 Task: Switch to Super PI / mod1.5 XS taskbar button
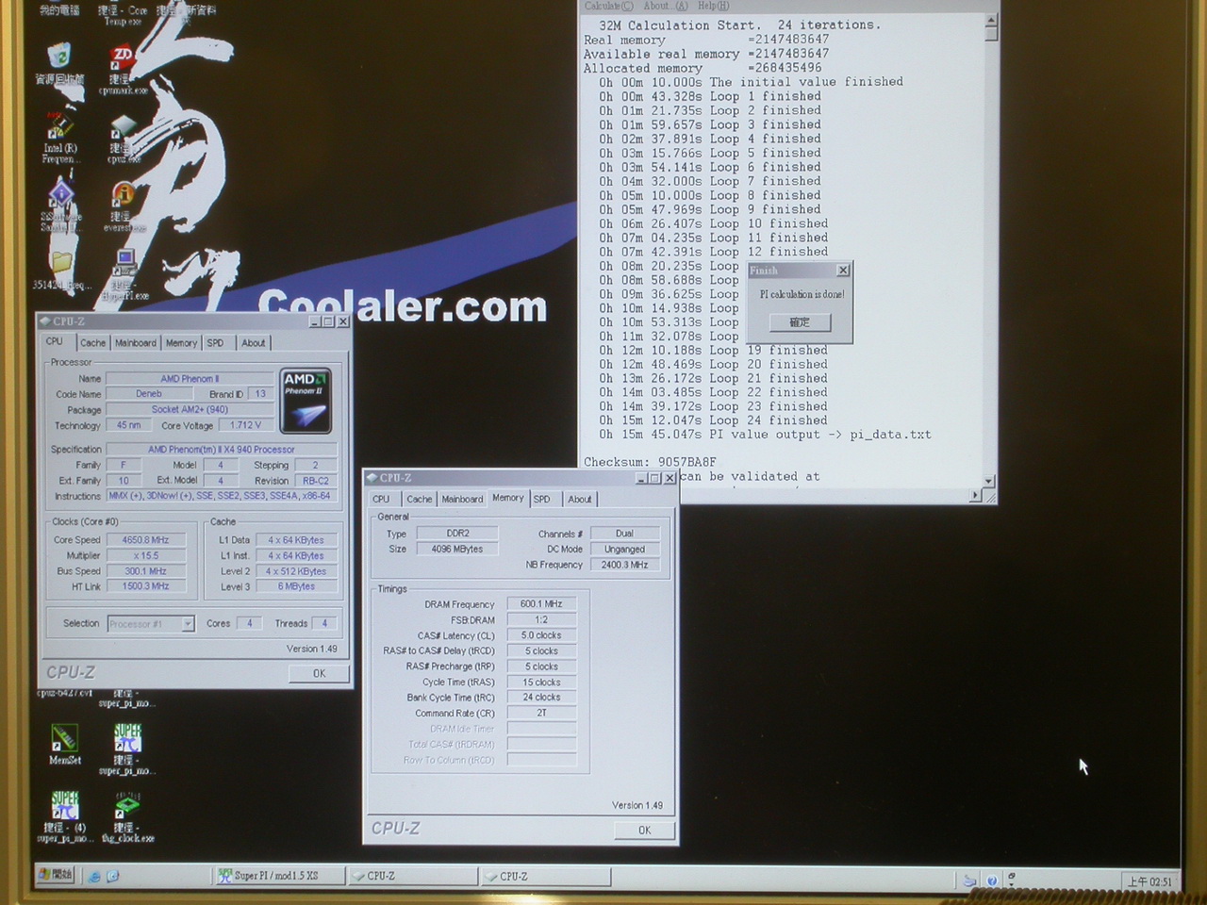[278, 876]
